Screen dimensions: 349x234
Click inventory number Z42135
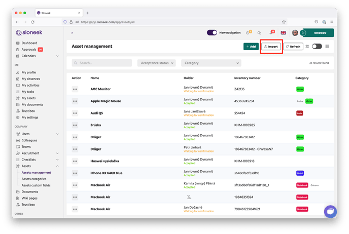[x=239, y=89]
